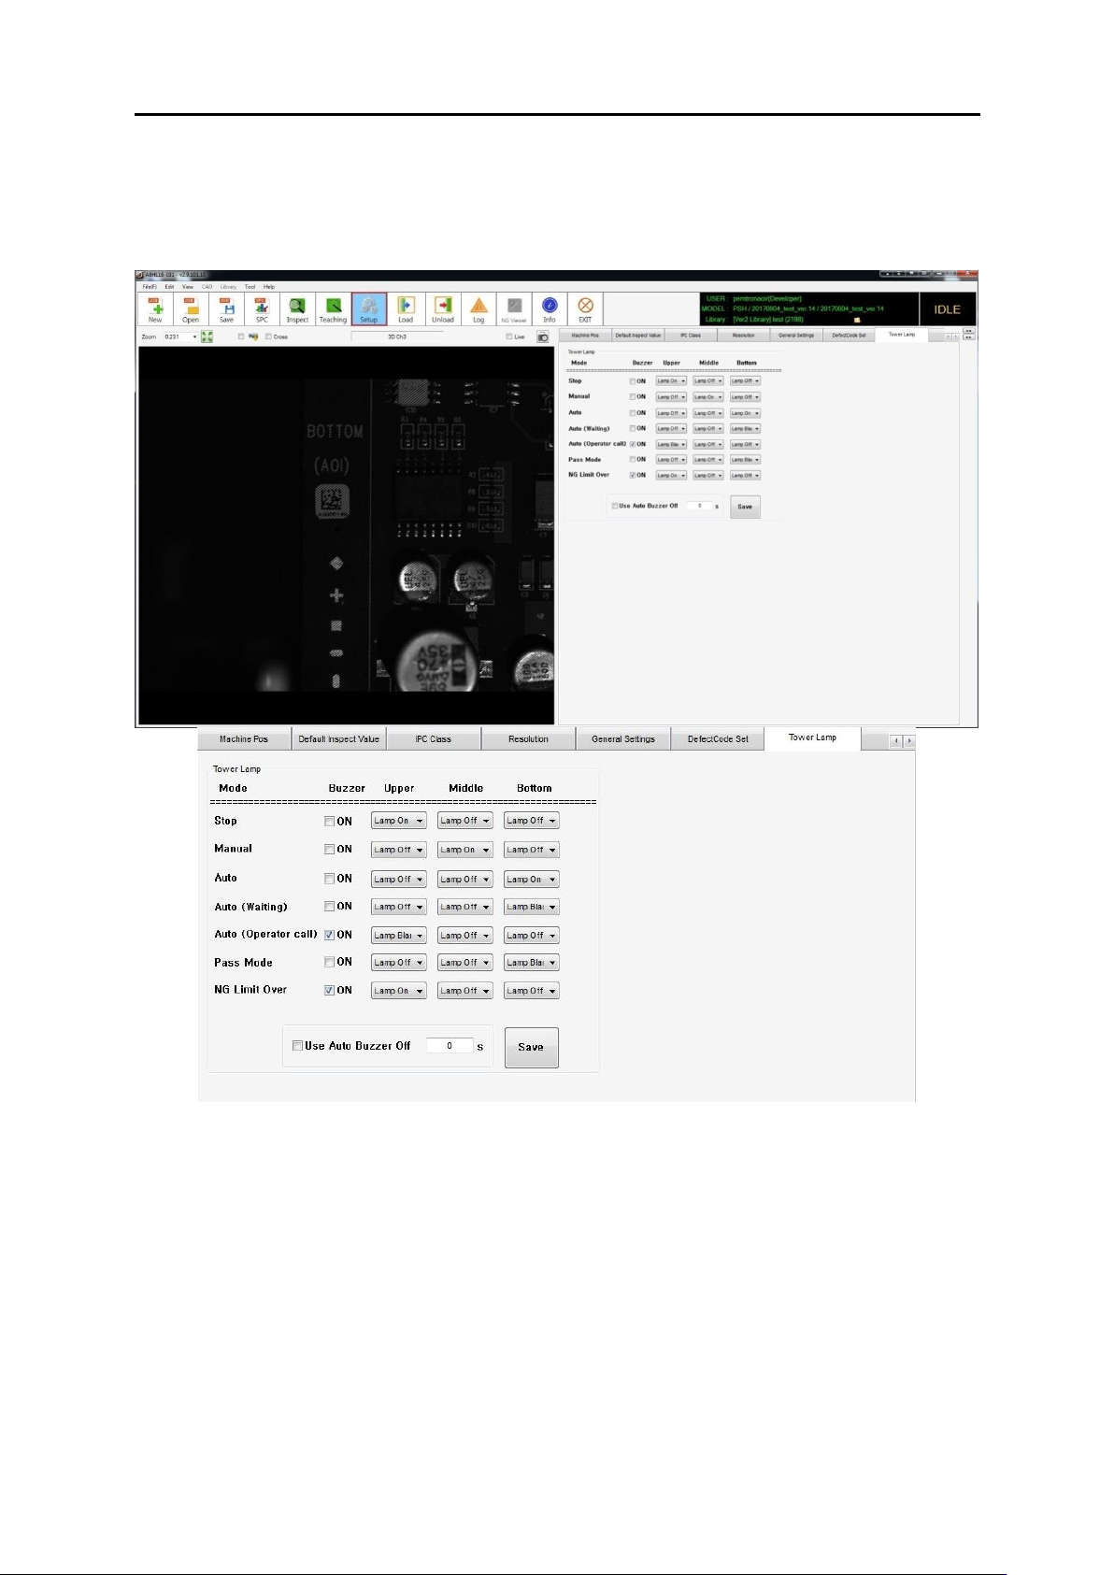1114x1575 pixels.
Task: Toggle Pass Mode buzzer checkbox in enlarged panel
Action: [329, 962]
